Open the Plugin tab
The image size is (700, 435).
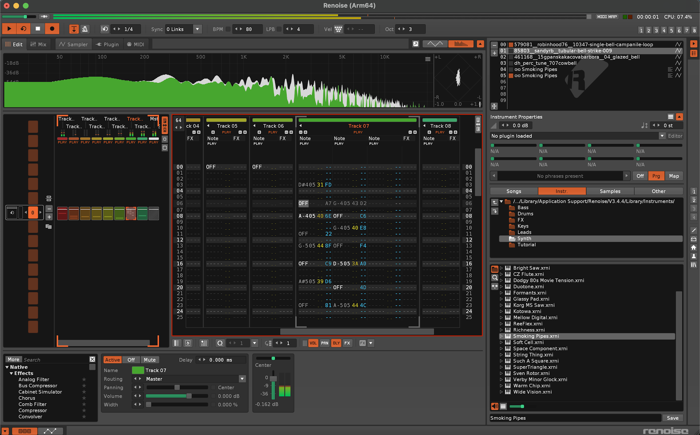click(x=108, y=44)
